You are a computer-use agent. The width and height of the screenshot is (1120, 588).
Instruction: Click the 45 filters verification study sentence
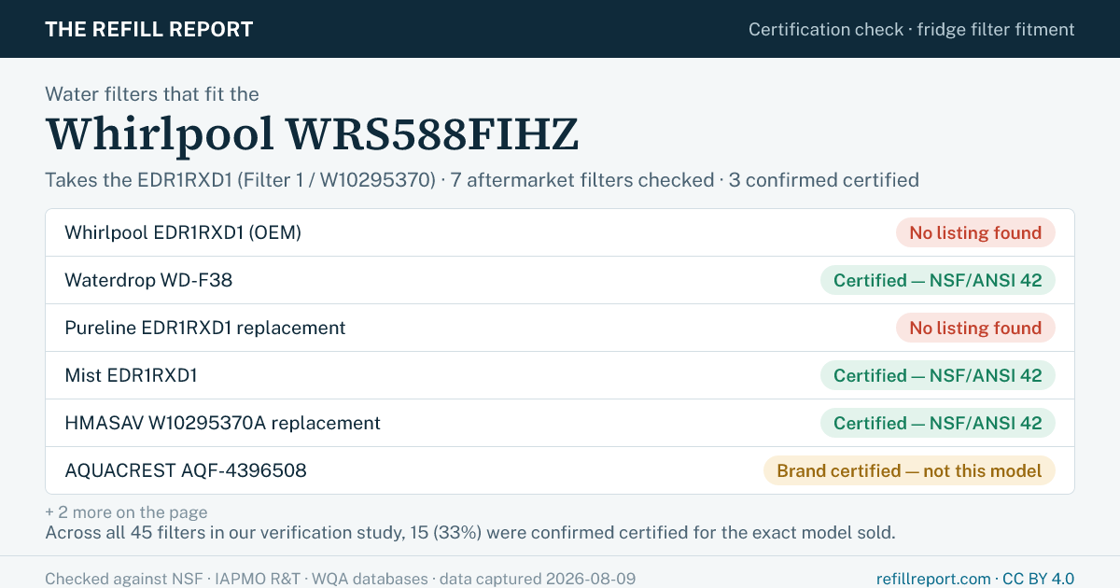click(470, 533)
